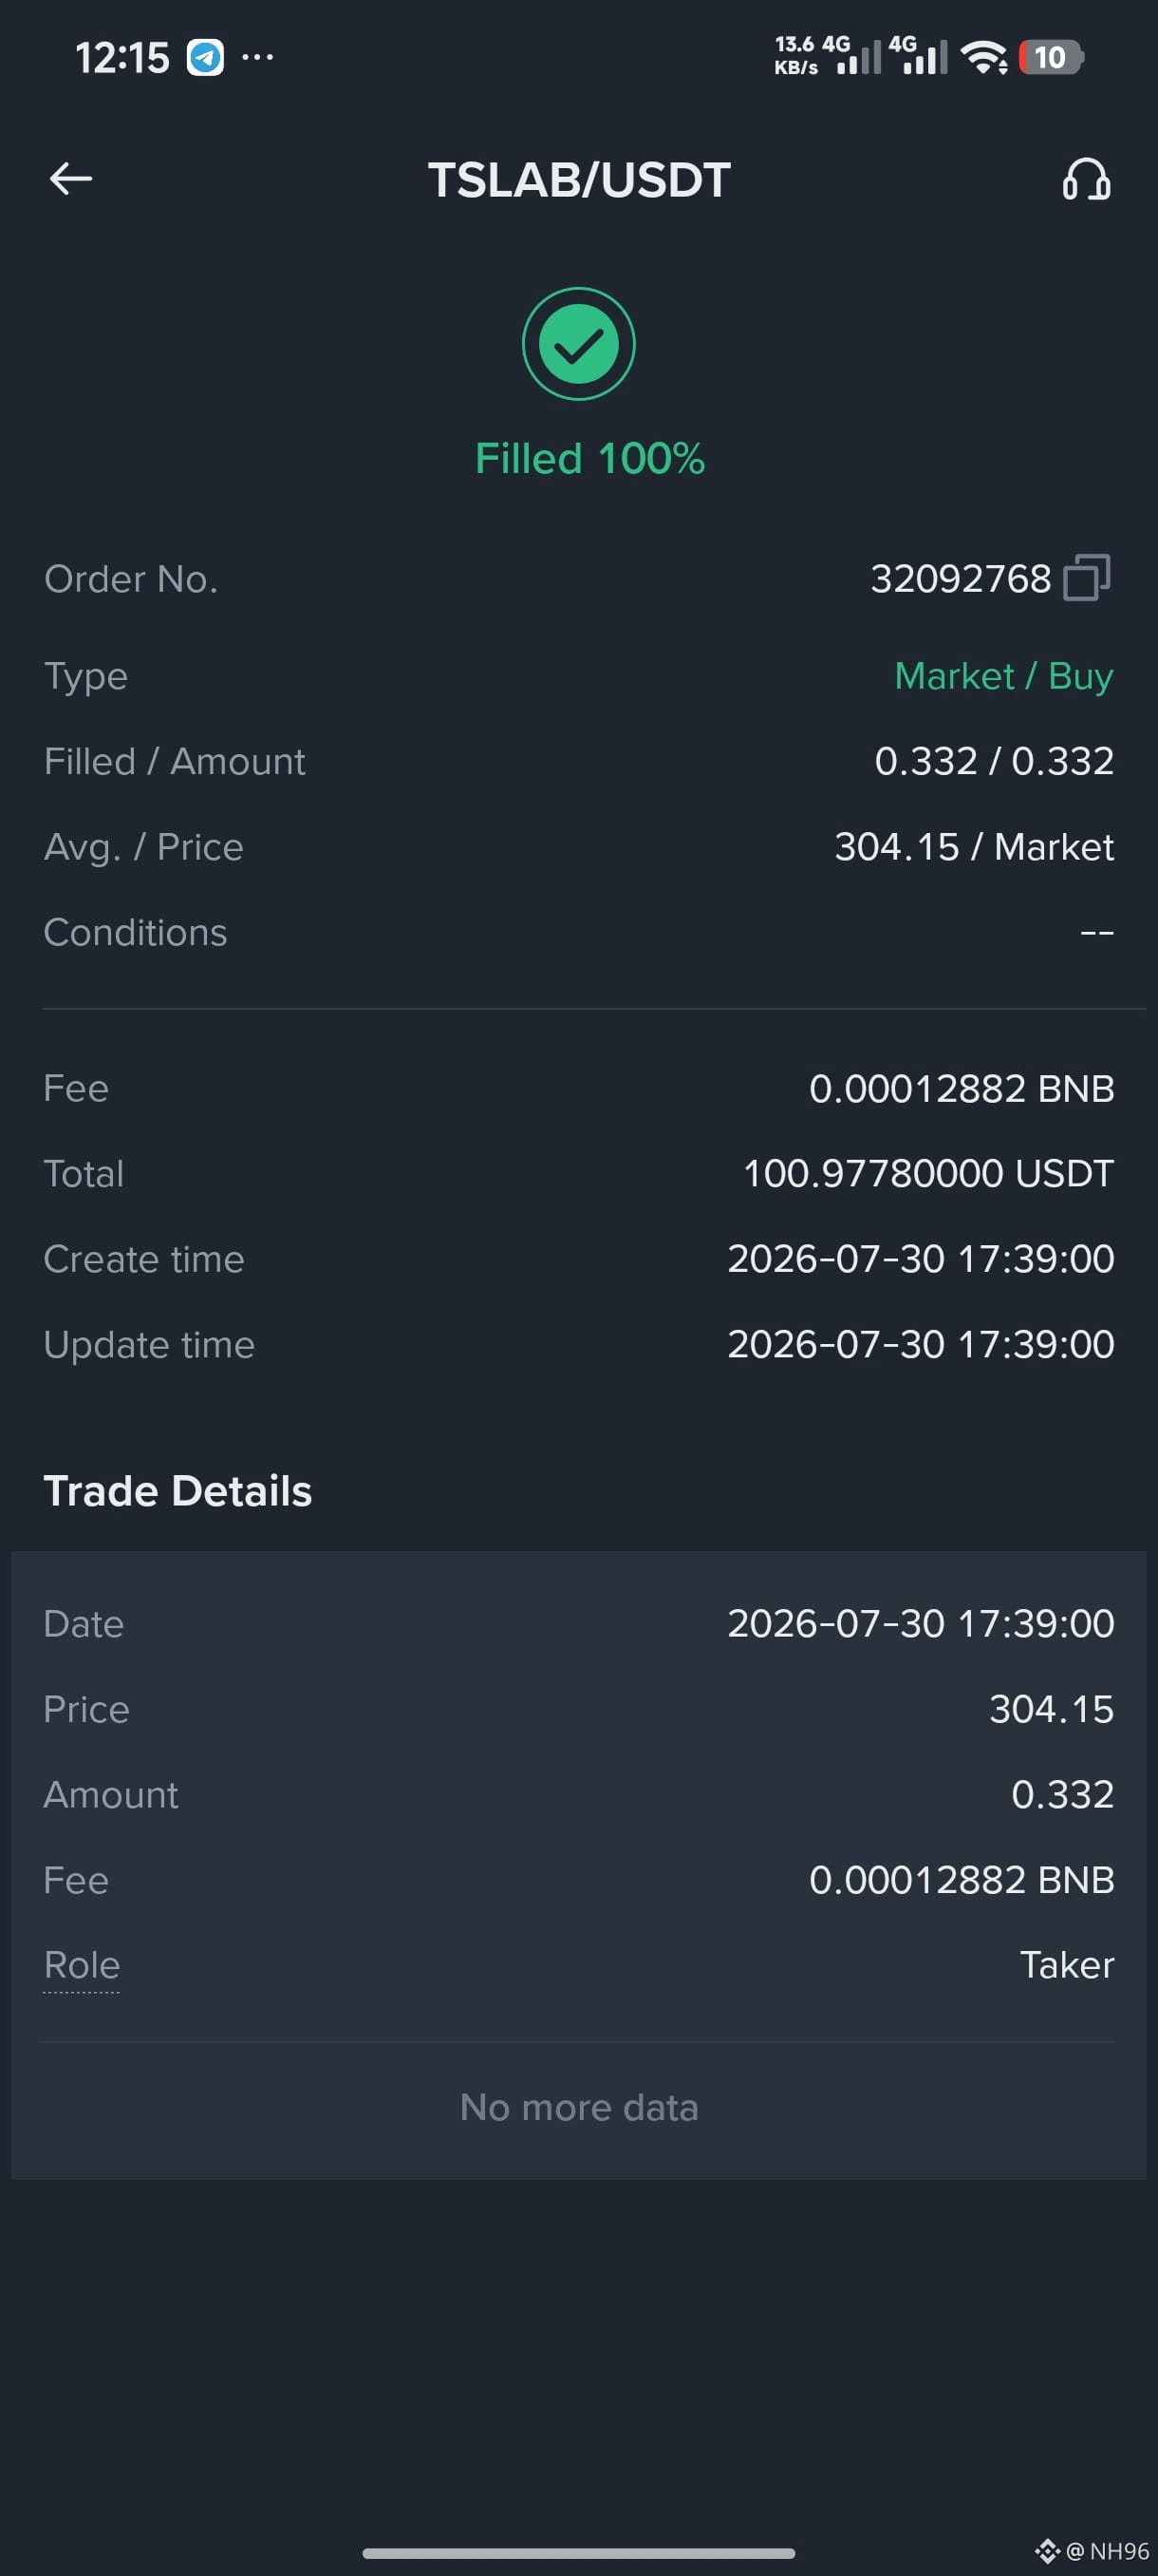Open customer support headset icon
1158x2576 pixels.
tap(1086, 179)
